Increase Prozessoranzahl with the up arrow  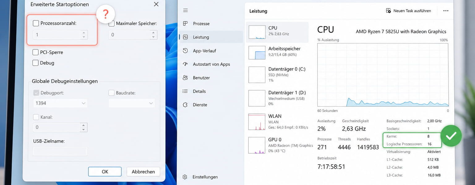83,32
